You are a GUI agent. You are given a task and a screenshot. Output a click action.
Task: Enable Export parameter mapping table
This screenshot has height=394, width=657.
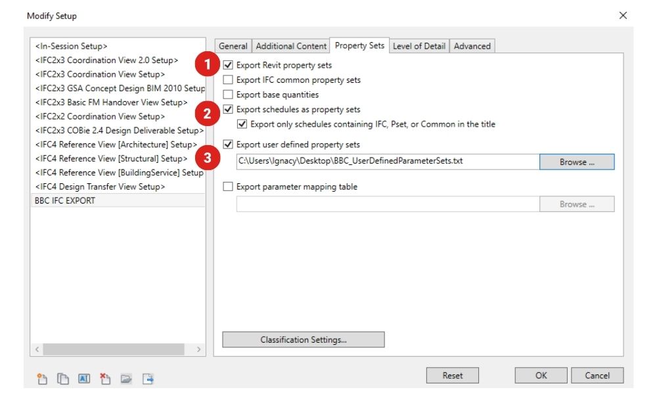click(228, 186)
